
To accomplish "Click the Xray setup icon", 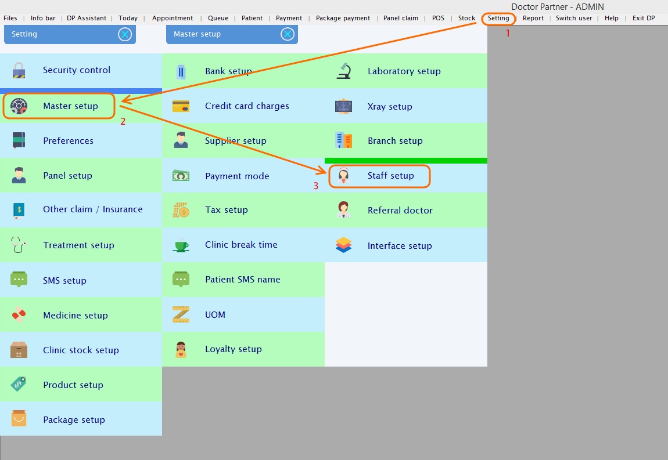I will tap(344, 107).
